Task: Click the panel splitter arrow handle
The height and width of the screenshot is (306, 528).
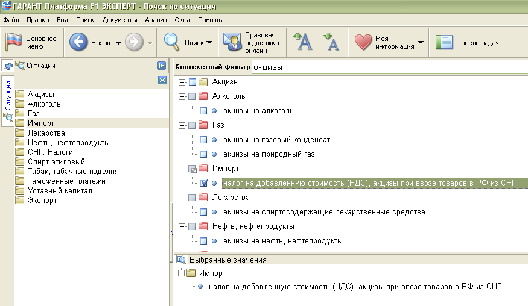Action: tap(171, 233)
